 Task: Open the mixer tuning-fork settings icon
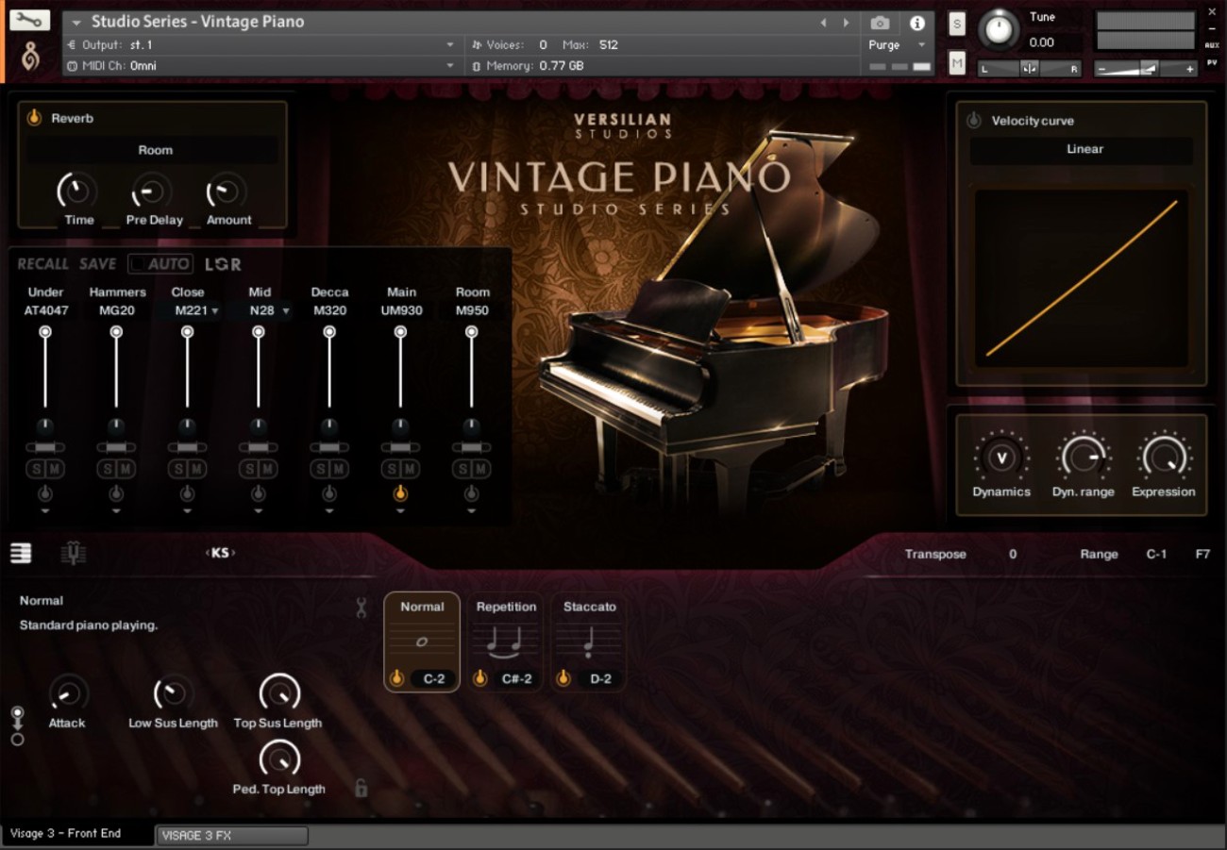(x=73, y=554)
